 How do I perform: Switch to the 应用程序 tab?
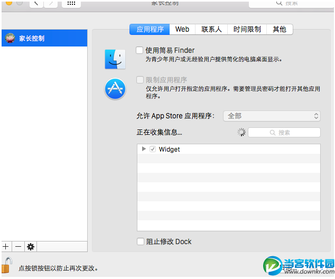pyautogui.click(x=150, y=29)
